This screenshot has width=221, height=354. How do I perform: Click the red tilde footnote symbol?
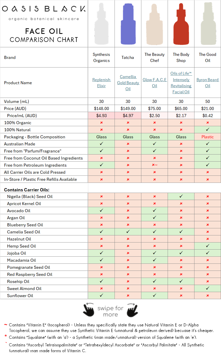pos(6,325)
